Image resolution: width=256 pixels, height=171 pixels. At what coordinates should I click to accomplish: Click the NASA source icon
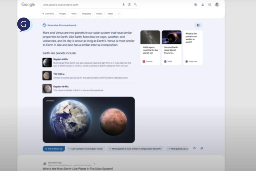tap(165, 62)
